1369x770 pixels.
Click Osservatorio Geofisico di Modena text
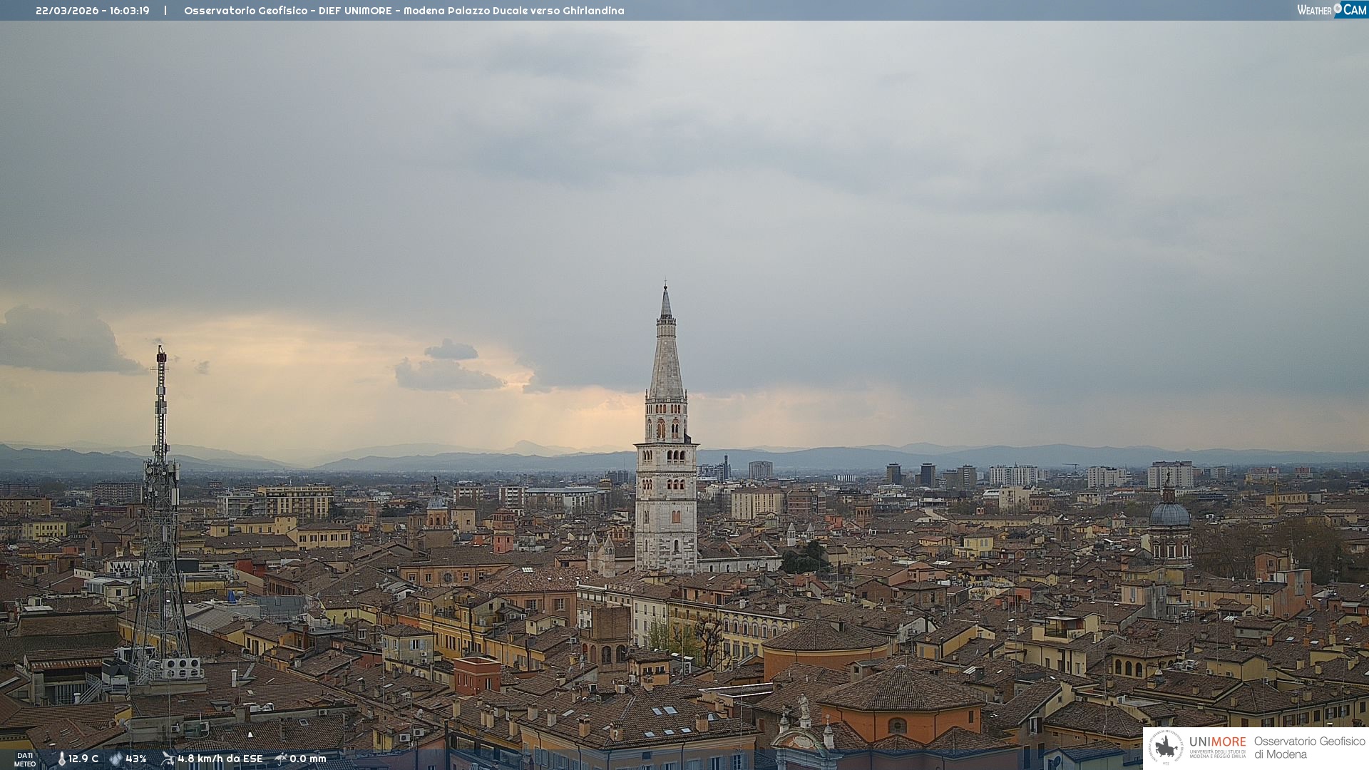coord(1309,748)
